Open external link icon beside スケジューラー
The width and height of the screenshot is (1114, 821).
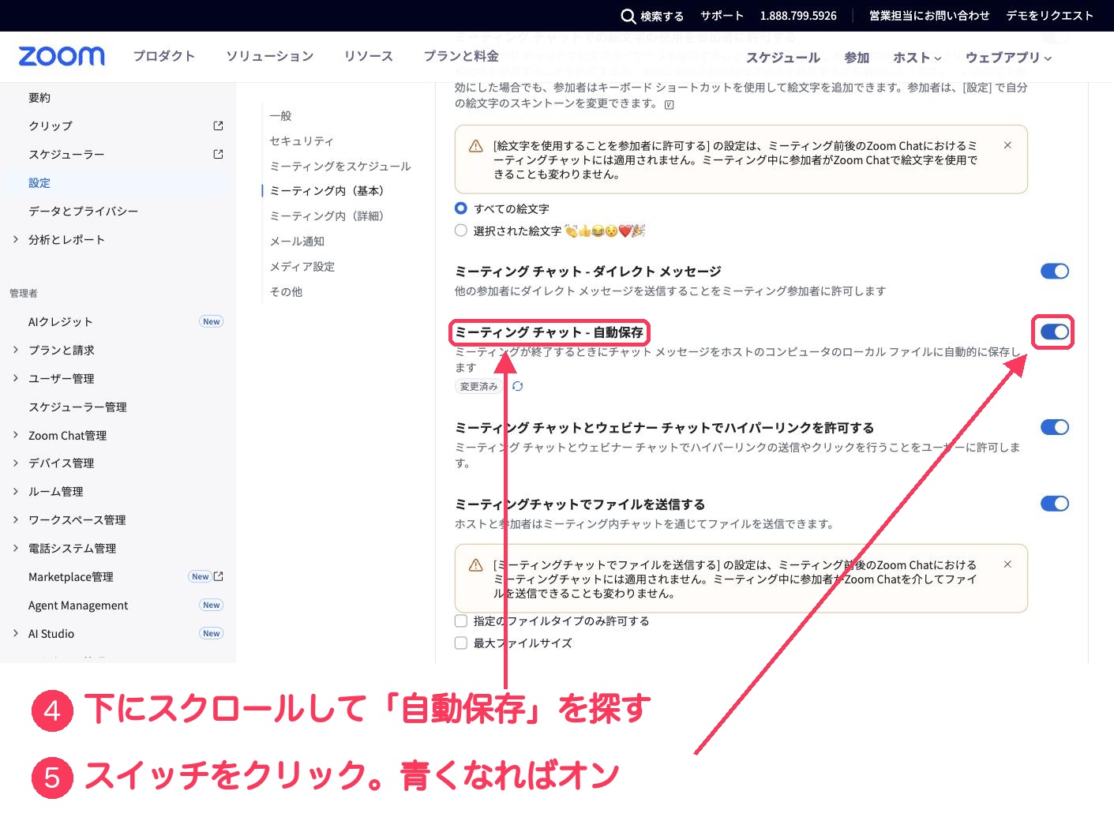218,154
